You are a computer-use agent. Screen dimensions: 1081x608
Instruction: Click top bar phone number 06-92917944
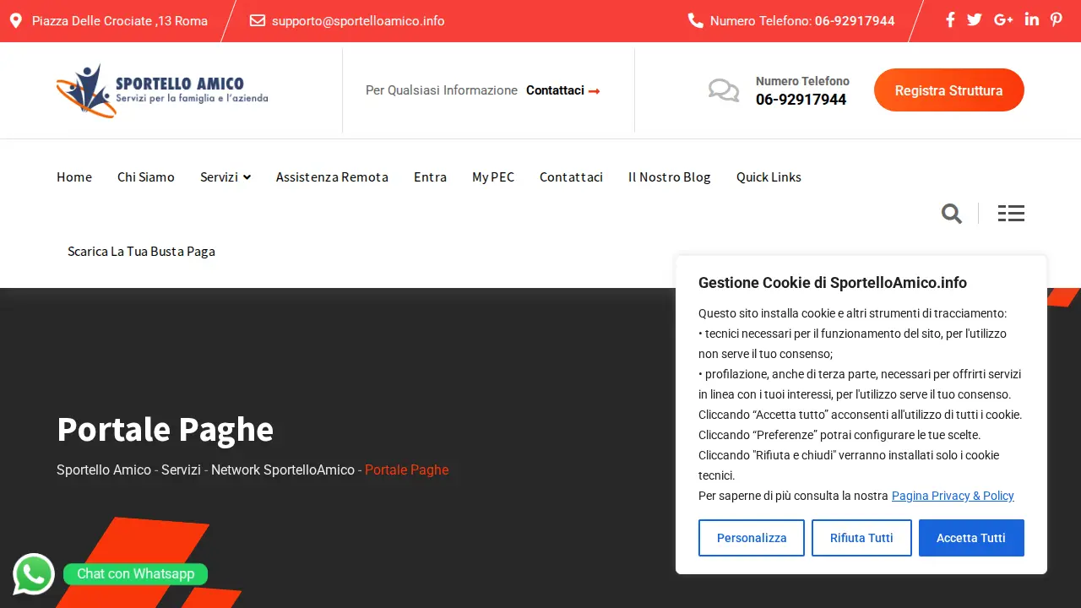tap(855, 21)
